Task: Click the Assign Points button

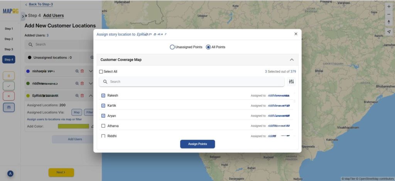Action: tap(197, 144)
